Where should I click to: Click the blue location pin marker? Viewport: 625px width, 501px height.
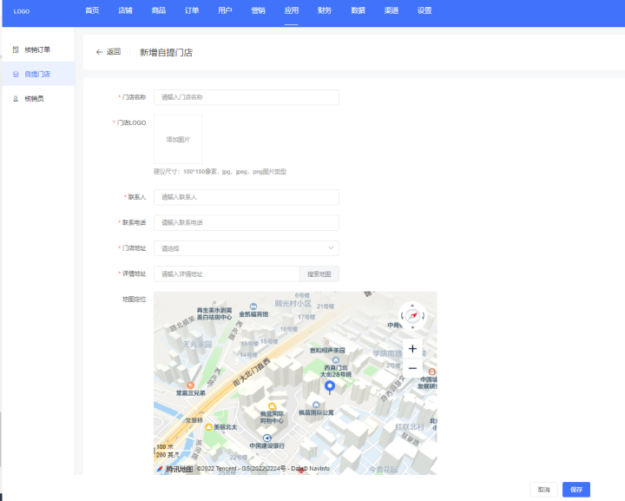click(330, 386)
